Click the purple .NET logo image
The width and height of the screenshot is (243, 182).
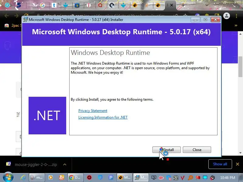point(47,116)
